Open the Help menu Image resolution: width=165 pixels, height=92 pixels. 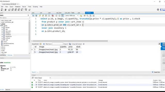pos(41,7)
